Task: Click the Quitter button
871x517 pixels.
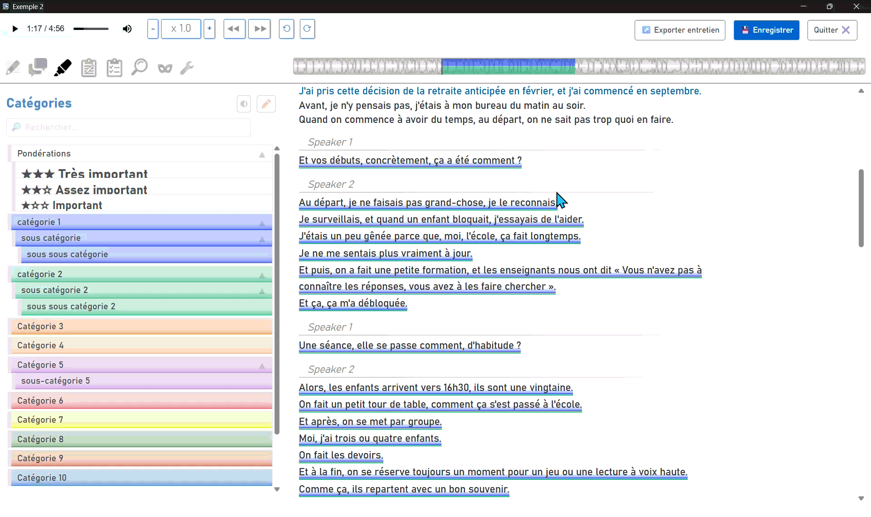Action: [832, 30]
